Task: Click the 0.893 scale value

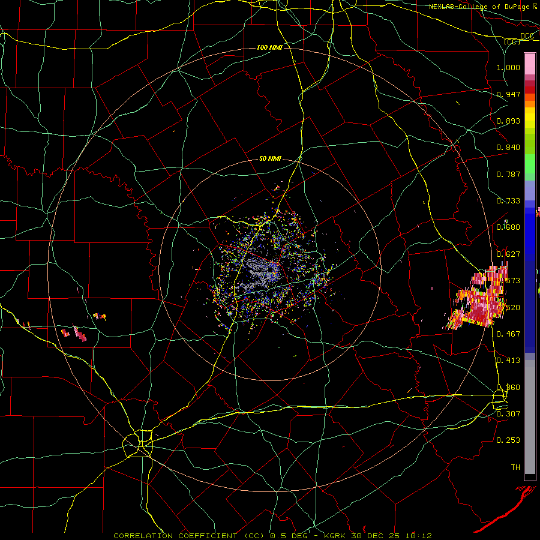Action: point(508,121)
